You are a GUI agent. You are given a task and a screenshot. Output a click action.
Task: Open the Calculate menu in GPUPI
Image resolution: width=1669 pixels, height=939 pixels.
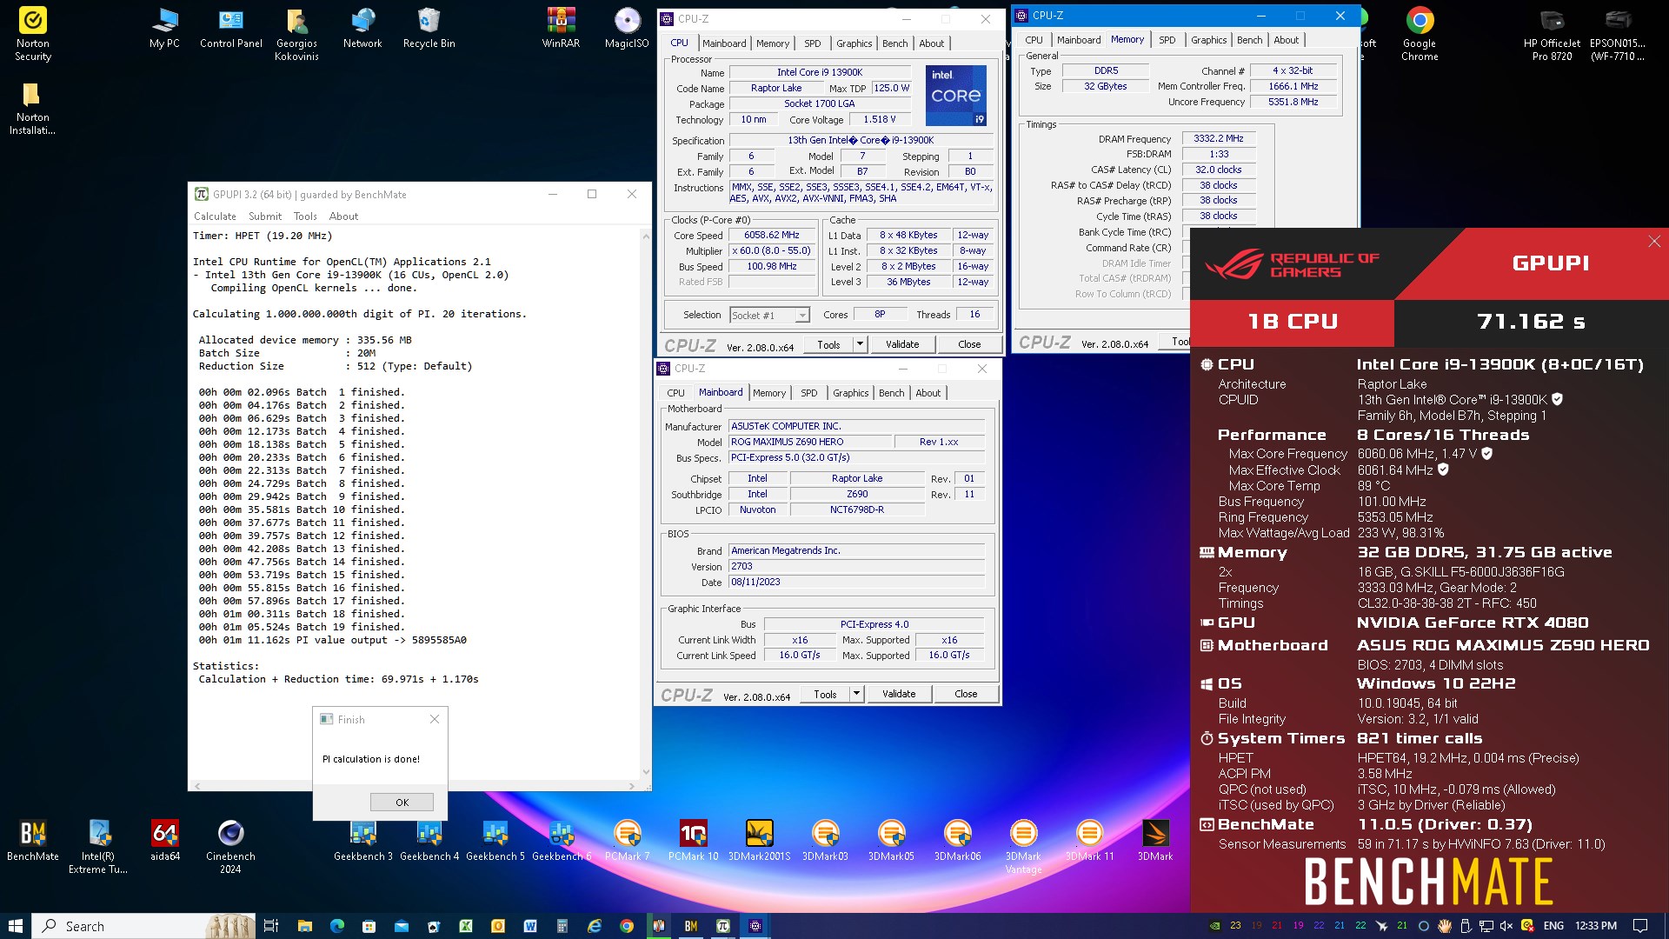coord(215,216)
